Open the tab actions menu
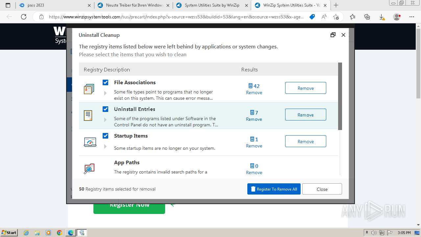 (8, 5)
